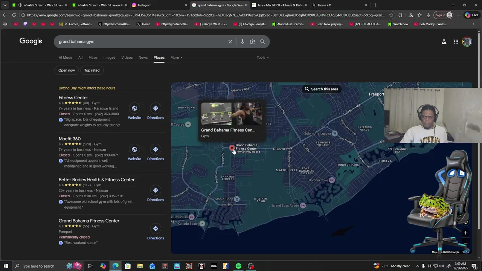This screenshot has width=482, height=271.
Task: Clear the search box with the X icon
Action: (x=230, y=42)
